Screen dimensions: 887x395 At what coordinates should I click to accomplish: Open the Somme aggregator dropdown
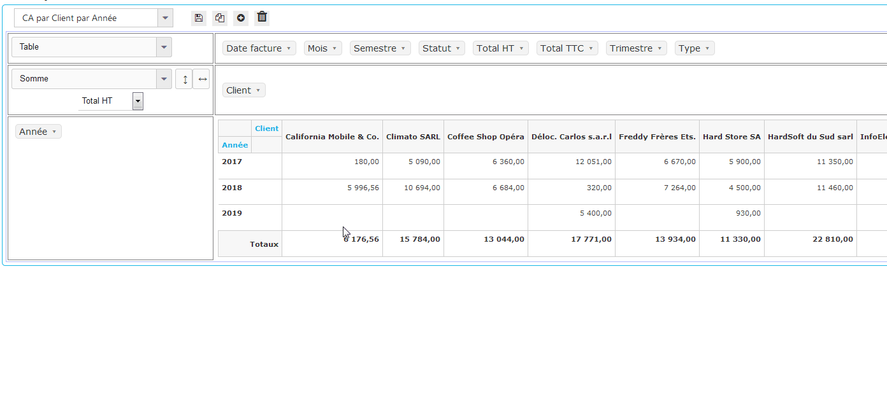click(x=164, y=79)
